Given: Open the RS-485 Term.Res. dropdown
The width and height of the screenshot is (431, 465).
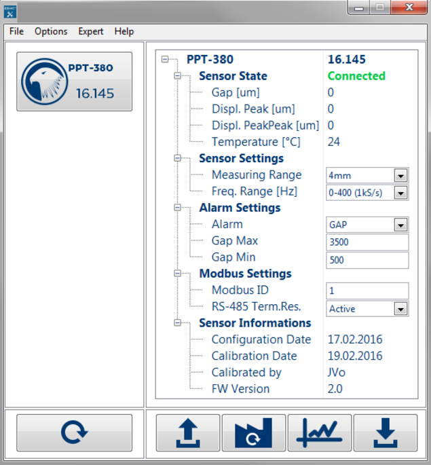Looking at the screenshot, I should coord(400,309).
